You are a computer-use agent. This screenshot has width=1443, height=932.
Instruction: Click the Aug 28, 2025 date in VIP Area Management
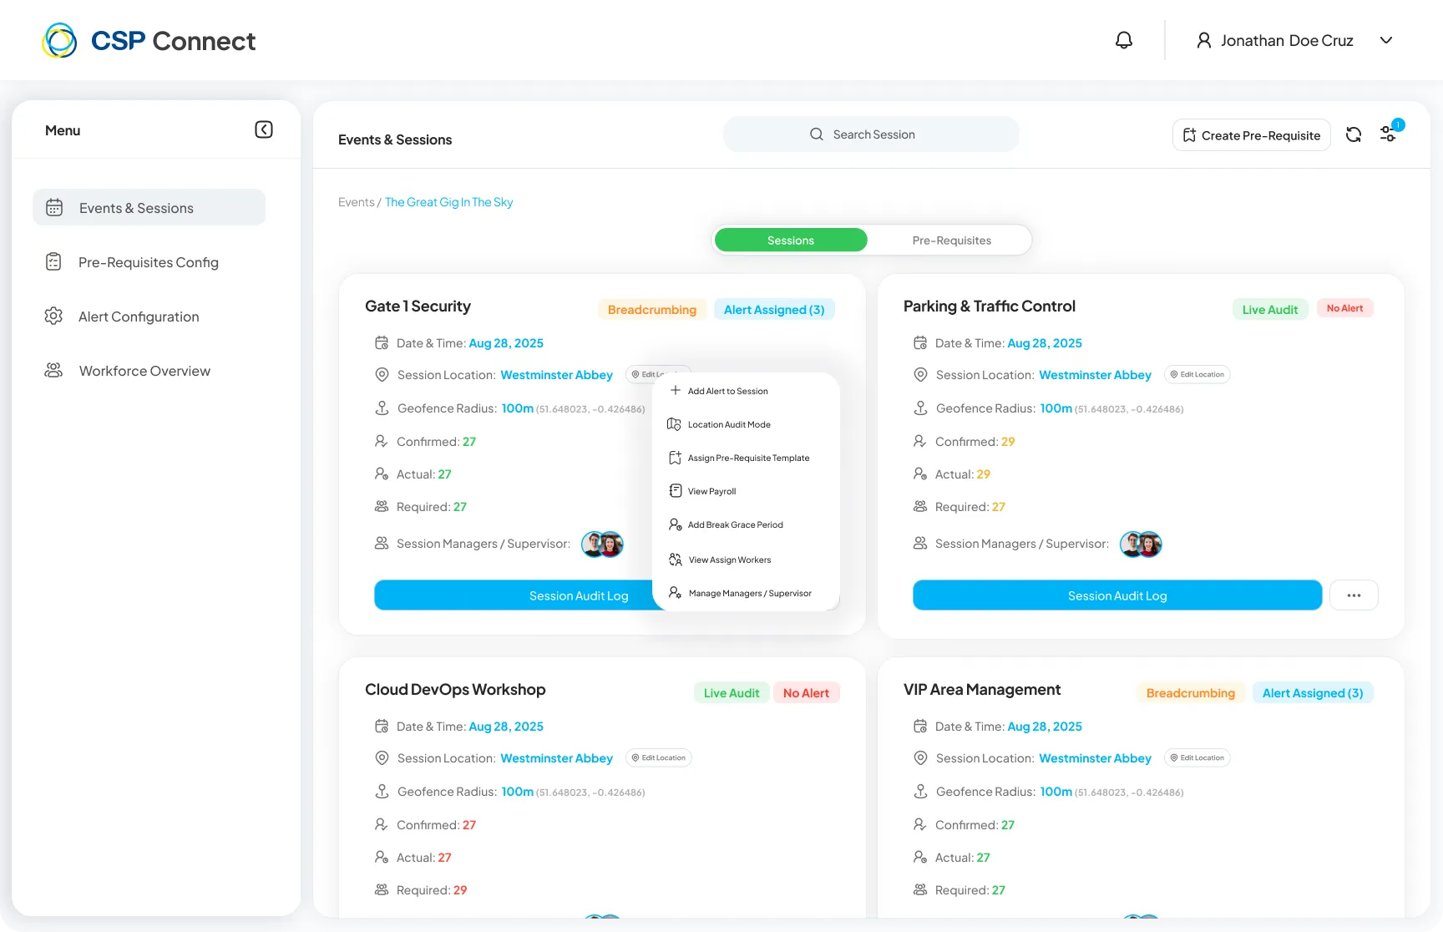click(1045, 727)
